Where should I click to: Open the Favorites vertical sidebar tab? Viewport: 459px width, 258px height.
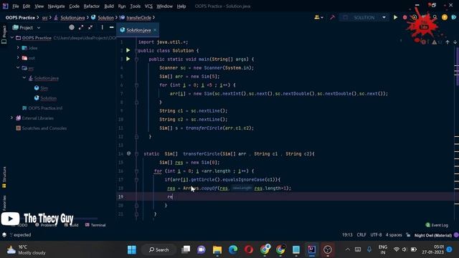click(x=4, y=203)
